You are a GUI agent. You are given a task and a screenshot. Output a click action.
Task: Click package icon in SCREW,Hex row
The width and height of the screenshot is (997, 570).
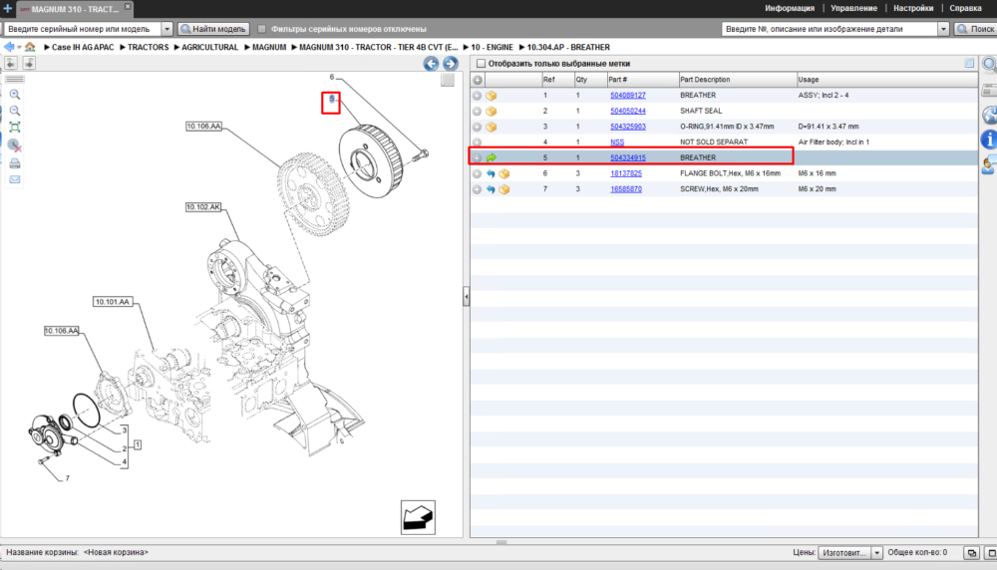coord(504,189)
